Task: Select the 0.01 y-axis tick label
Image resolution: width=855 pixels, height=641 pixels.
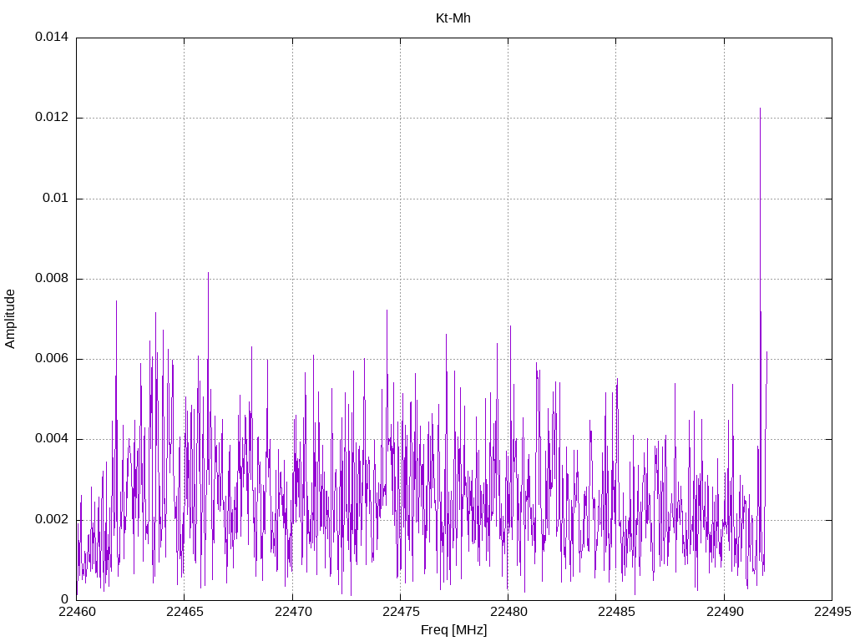Action: (55, 199)
